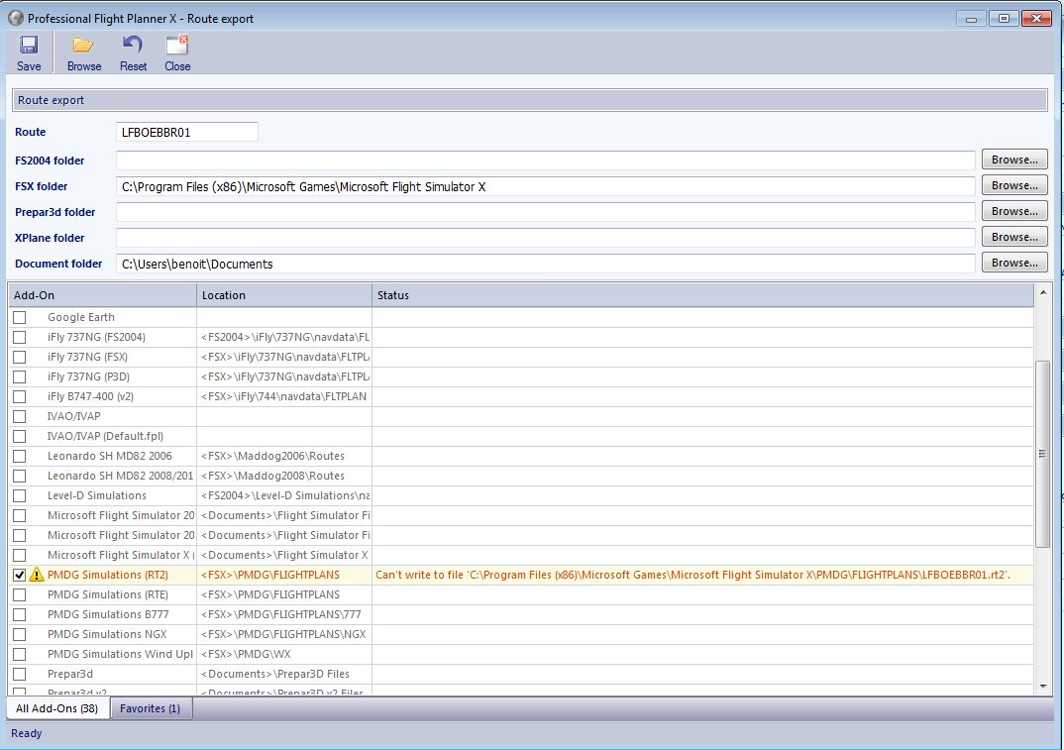The height and width of the screenshot is (750, 1064).
Task: Tick Leonardo SH MD82 2006 checkbox
Action: [20, 456]
